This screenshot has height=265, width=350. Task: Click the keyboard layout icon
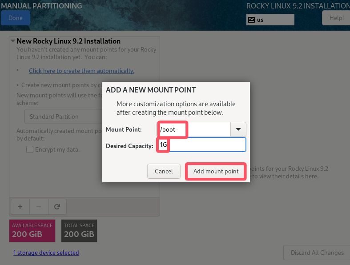251,20
